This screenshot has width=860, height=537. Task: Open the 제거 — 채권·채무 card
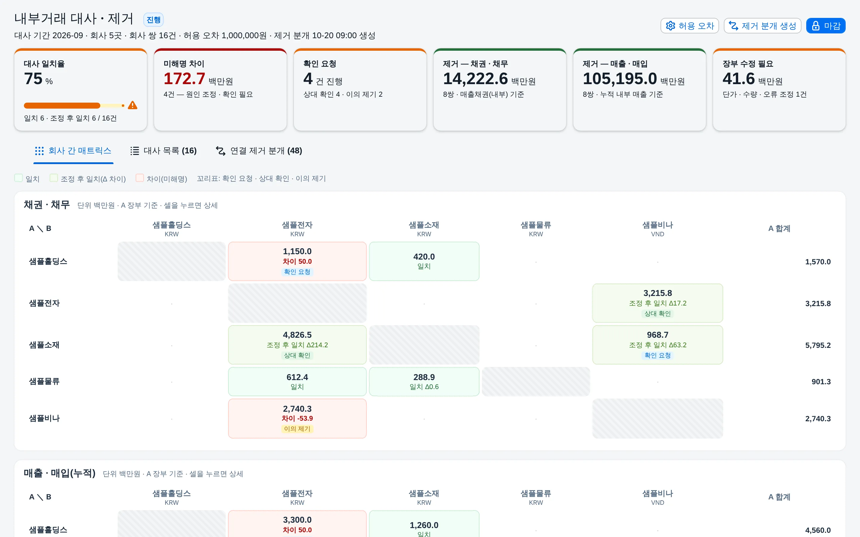click(500, 89)
